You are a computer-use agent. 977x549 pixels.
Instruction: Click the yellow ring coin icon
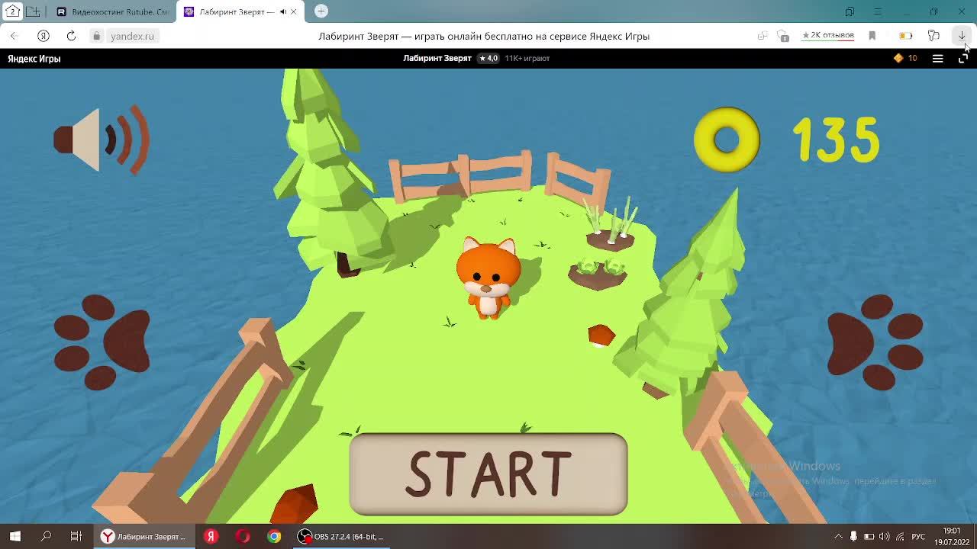[x=727, y=140]
